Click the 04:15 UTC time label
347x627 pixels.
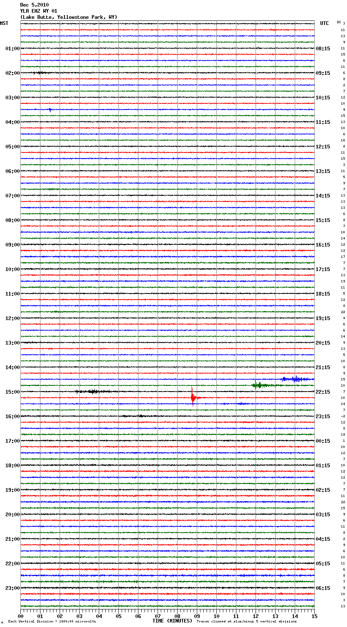tap(323, 539)
